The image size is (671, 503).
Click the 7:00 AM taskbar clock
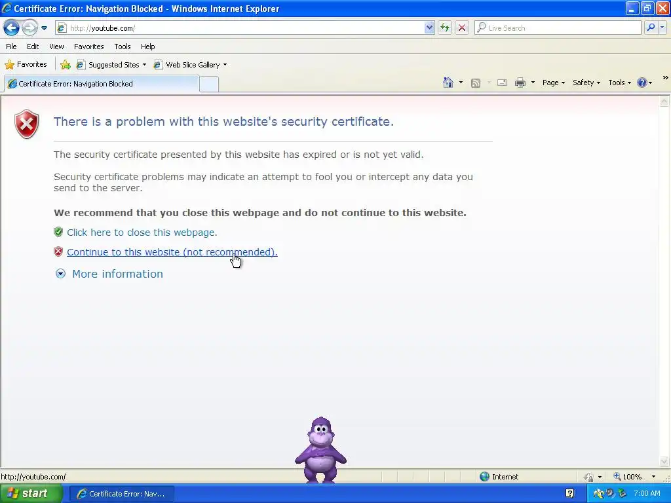click(647, 493)
